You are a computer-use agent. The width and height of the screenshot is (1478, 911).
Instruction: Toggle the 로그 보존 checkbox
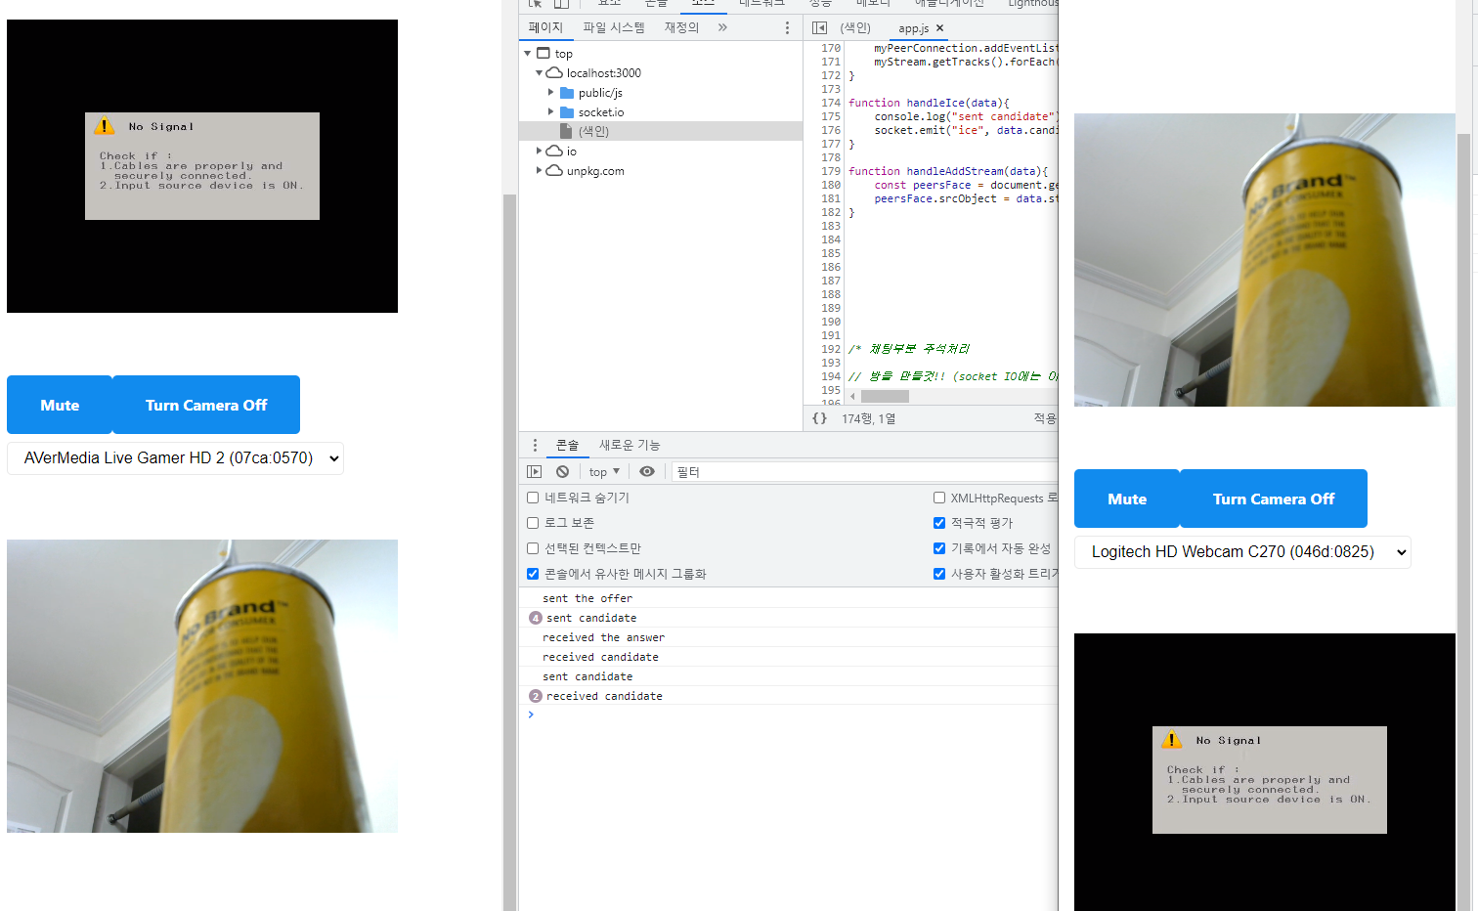[x=533, y=523]
